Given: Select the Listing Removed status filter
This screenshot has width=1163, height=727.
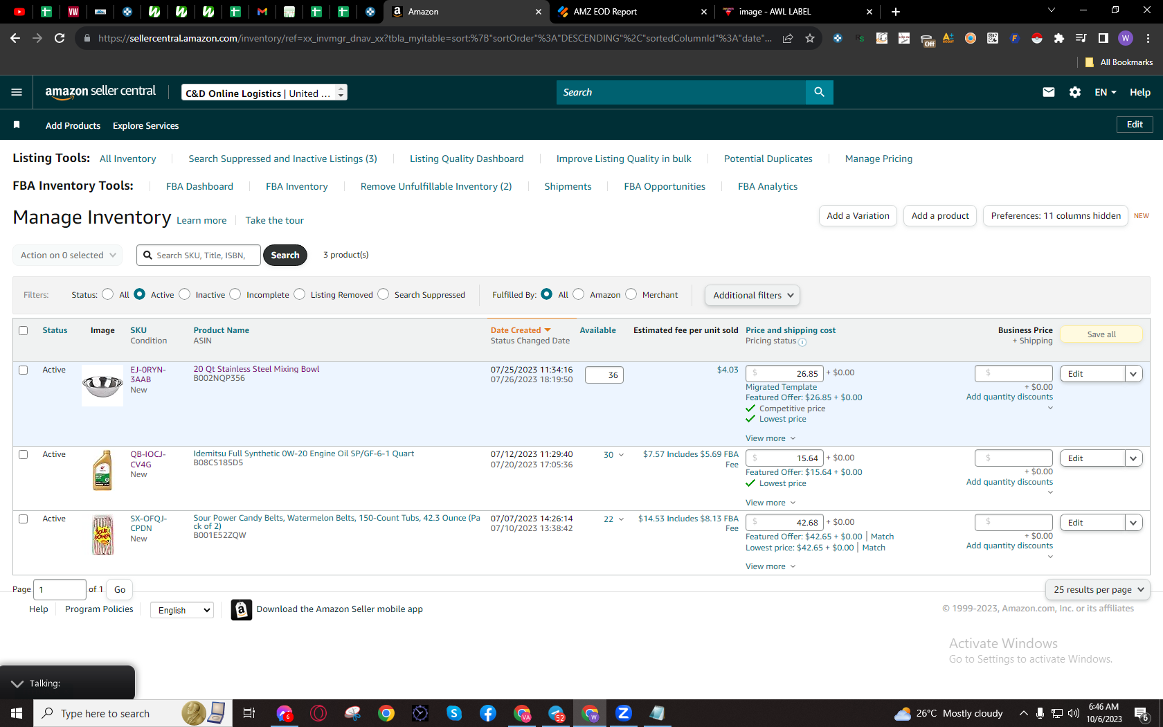Looking at the screenshot, I should [299, 294].
